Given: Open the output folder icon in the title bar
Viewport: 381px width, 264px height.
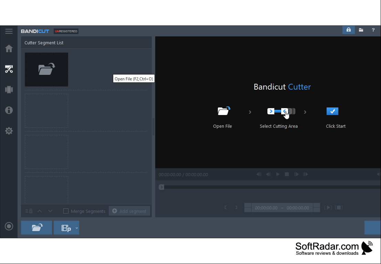Looking at the screenshot, I should pyautogui.click(x=361, y=30).
